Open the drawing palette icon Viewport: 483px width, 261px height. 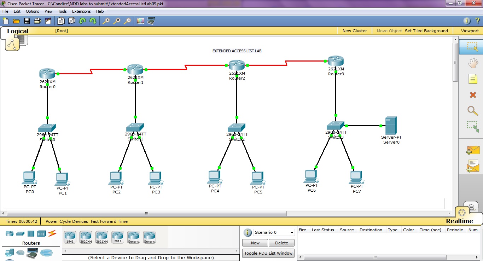(140, 21)
